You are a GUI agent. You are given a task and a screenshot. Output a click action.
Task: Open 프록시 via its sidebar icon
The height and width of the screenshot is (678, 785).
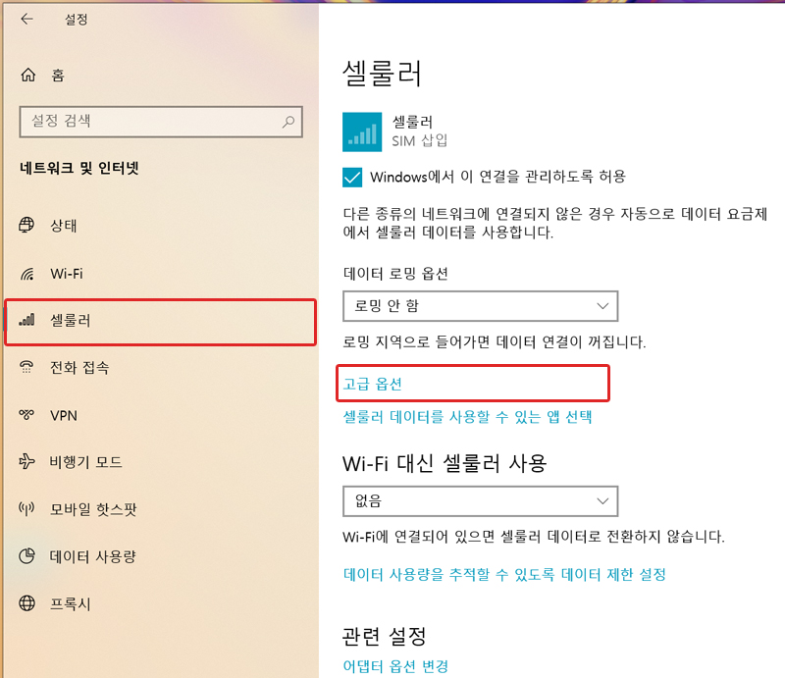(26, 603)
